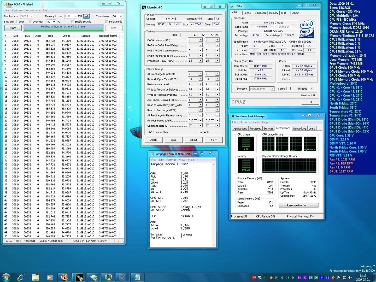Expand LinX Times to run dropdown
The image size is (376, 282).
tap(121, 16)
